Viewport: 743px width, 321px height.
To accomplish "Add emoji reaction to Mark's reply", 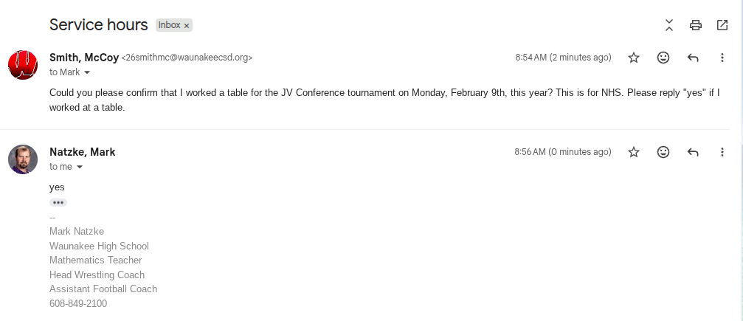I will [x=663, y=152].
